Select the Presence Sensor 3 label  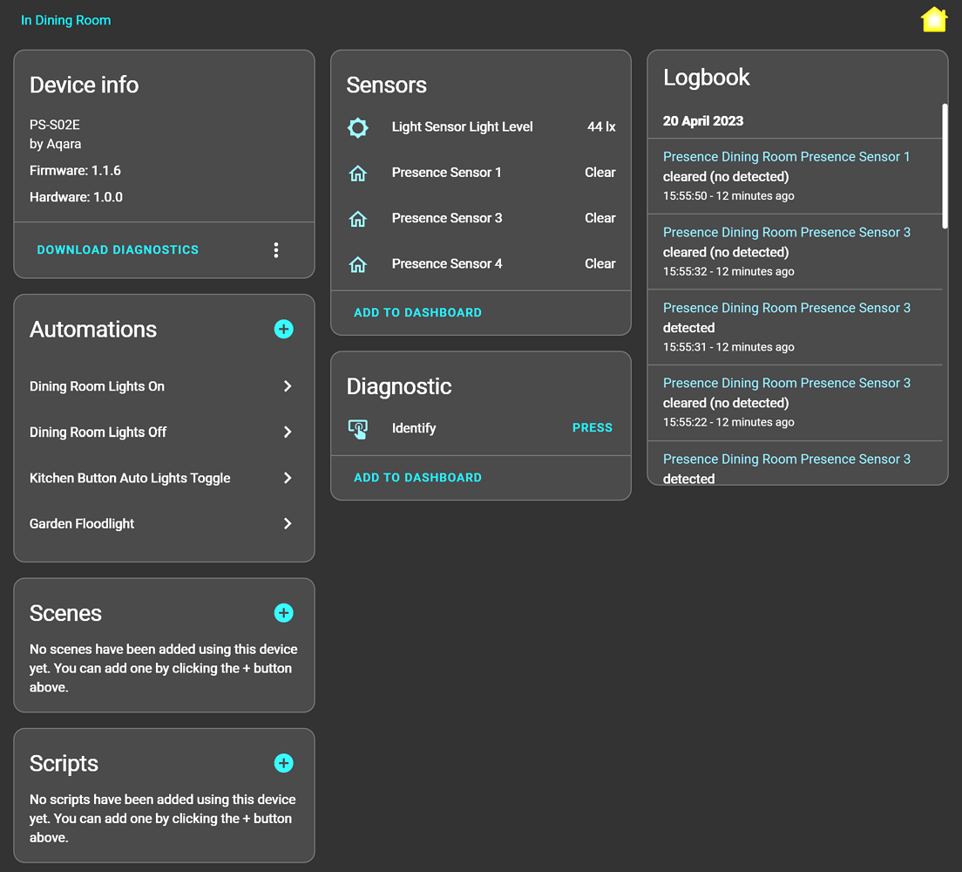(x=447, y=218)
